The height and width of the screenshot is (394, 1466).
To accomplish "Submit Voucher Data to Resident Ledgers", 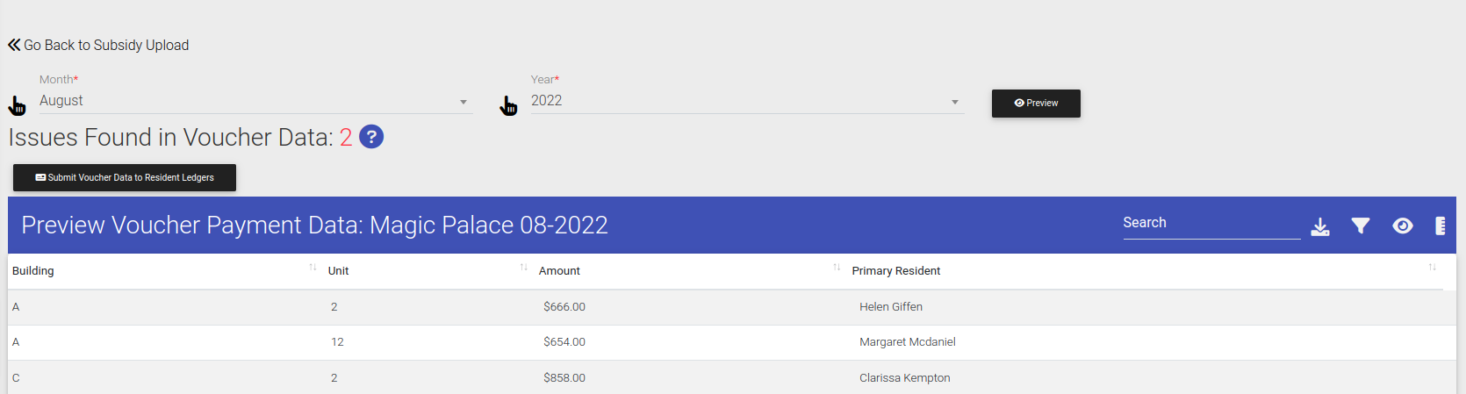I will [125, 177].
